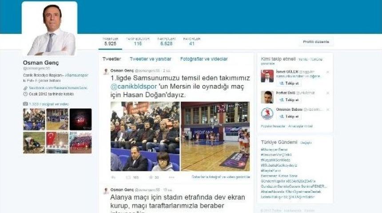The width and height of the screenshot is (382, 213).
Task: Open the three-dot more menu under first tweet
Action: 171,177
